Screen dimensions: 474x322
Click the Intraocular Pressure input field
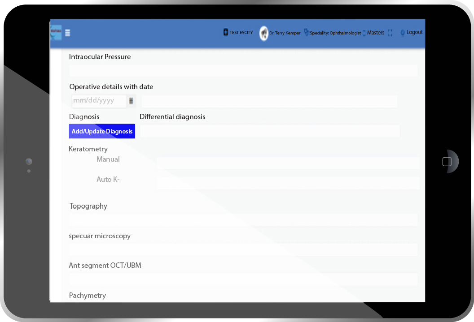click(243, 70)
